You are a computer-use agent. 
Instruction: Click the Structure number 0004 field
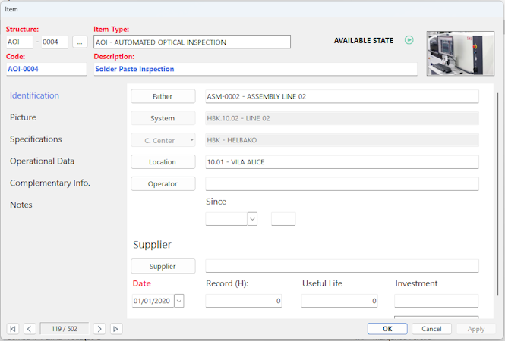pos(55,42)
